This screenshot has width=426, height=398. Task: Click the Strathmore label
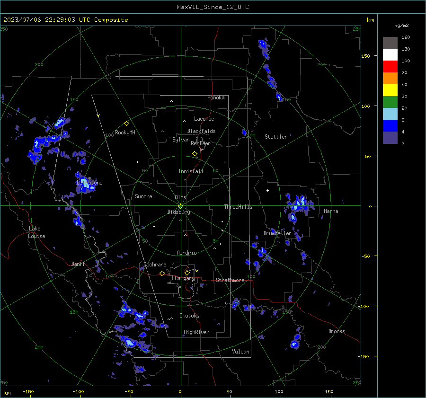click(x=230, y=280)
